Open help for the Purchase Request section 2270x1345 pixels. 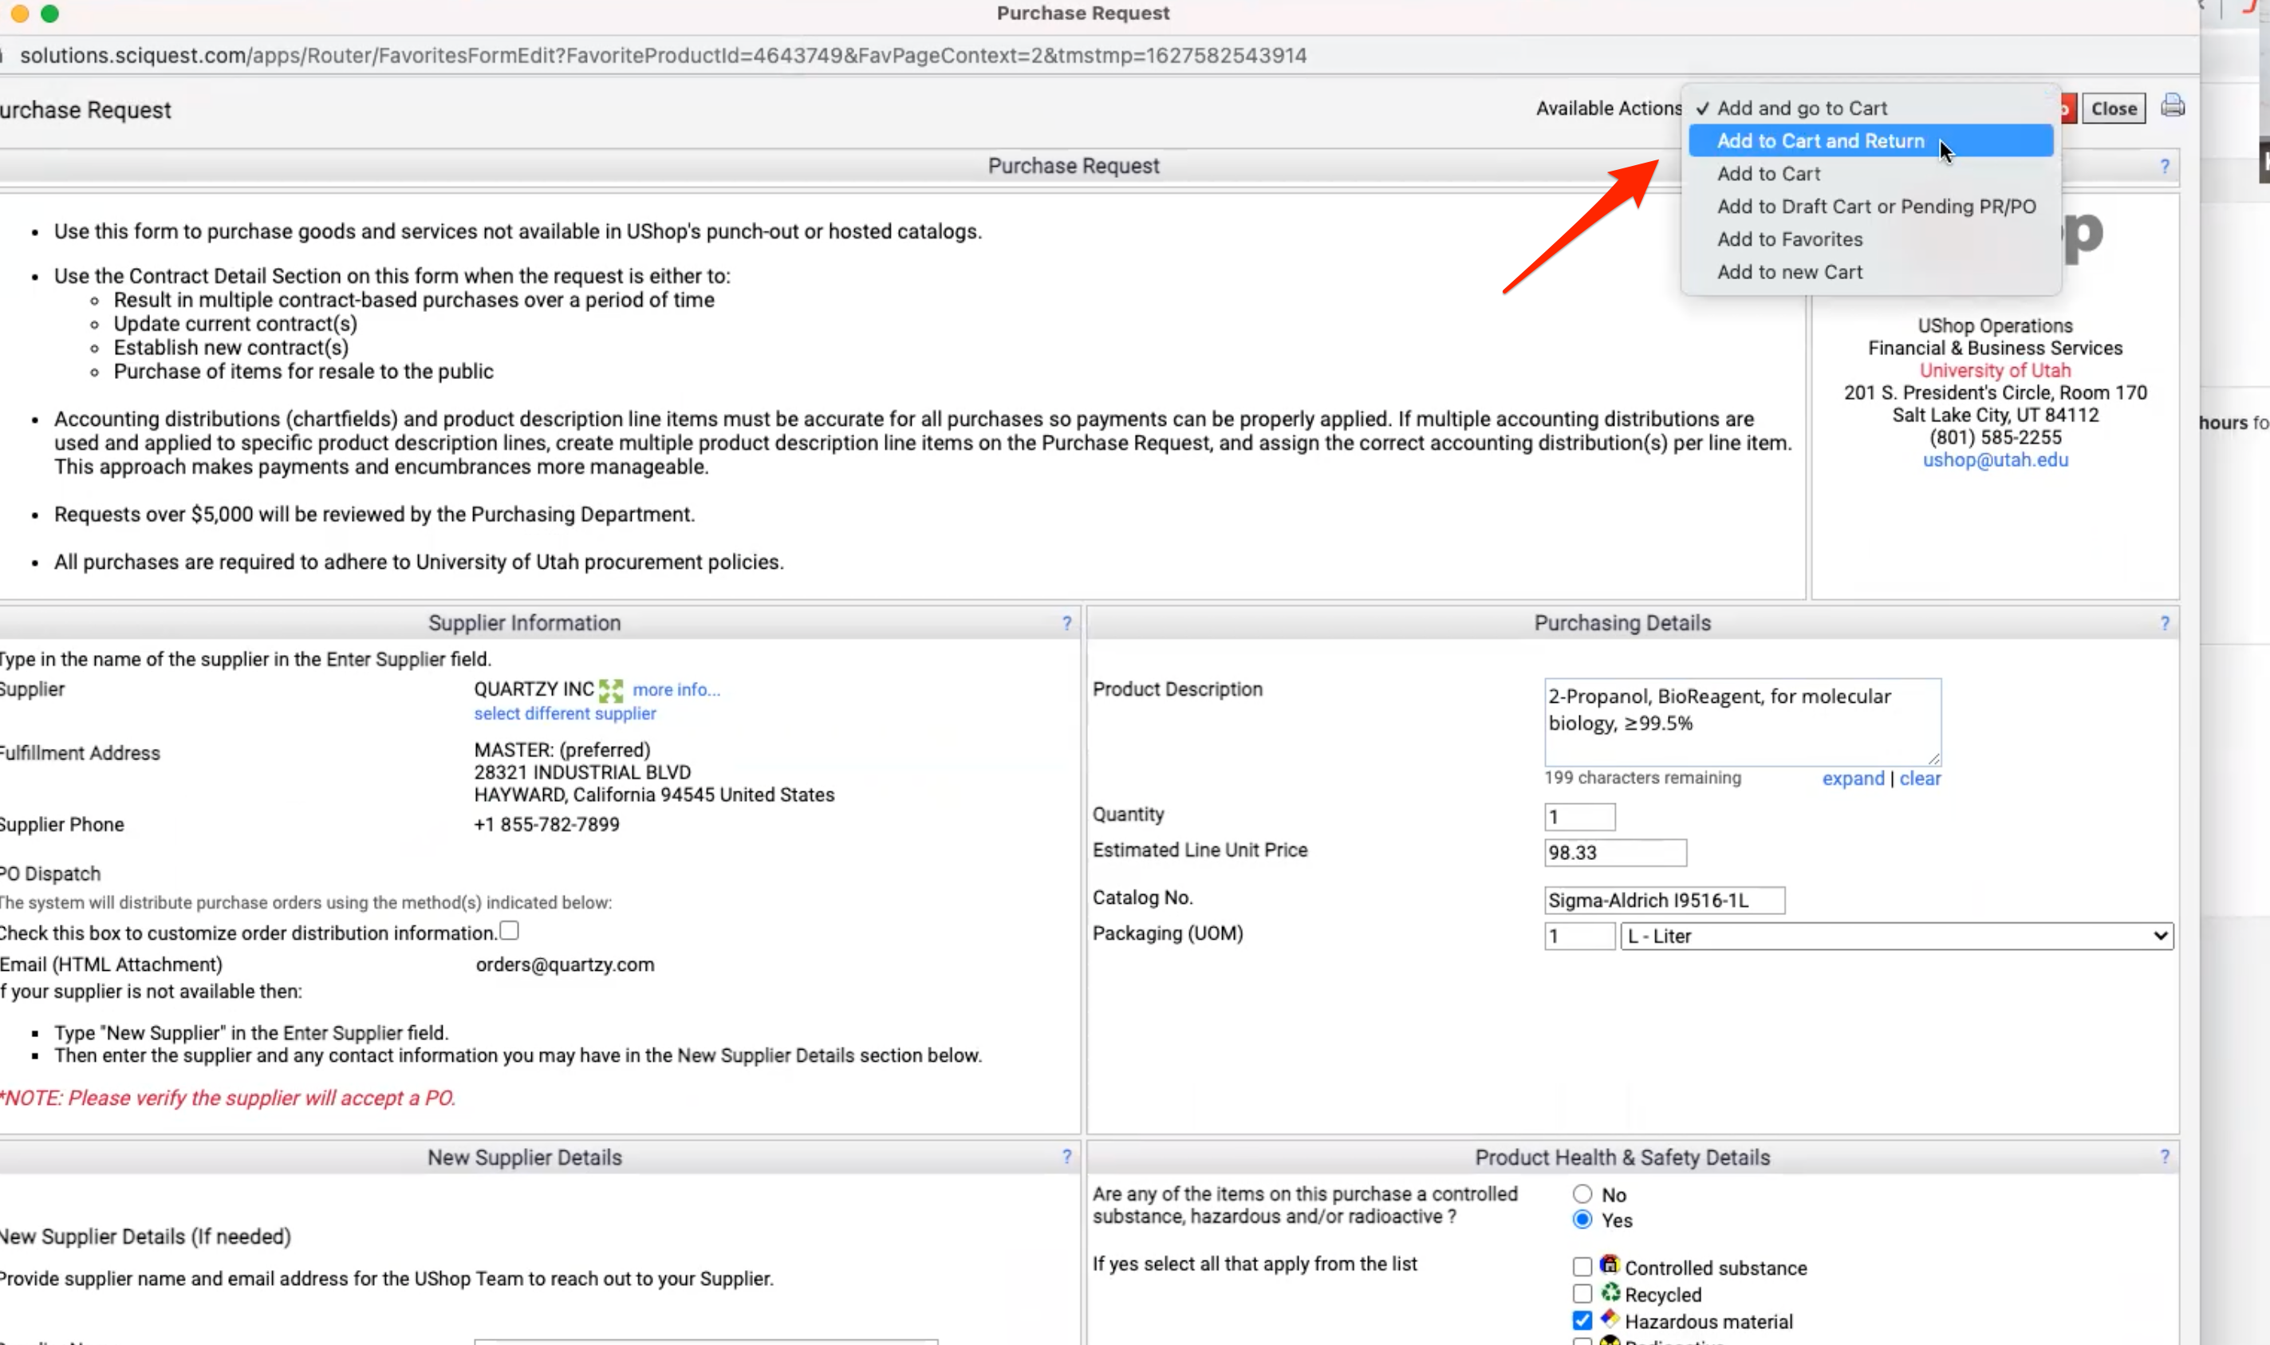2165,167
